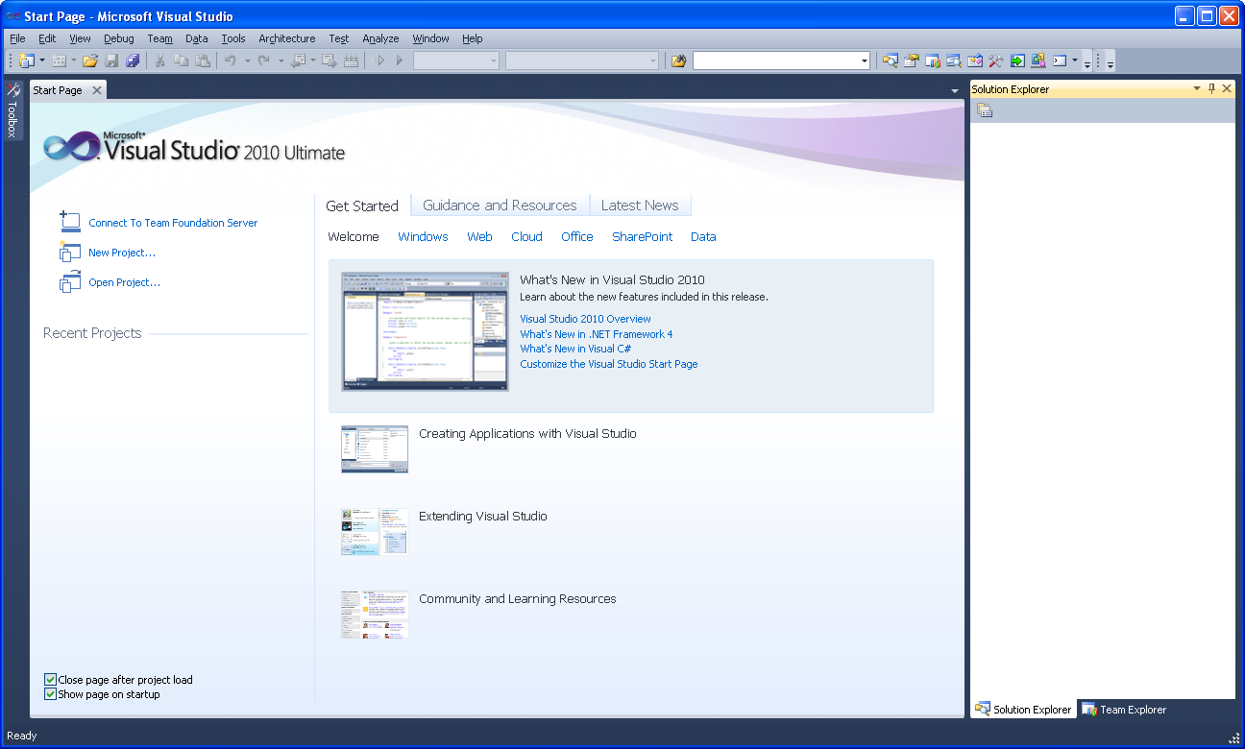The image size is (1245, 749).
Task: Switch to the Latest News tab
Action: (x=640, y=205)
